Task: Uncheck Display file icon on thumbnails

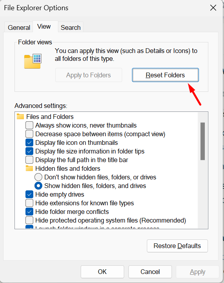Action: [x=29, y=142]
